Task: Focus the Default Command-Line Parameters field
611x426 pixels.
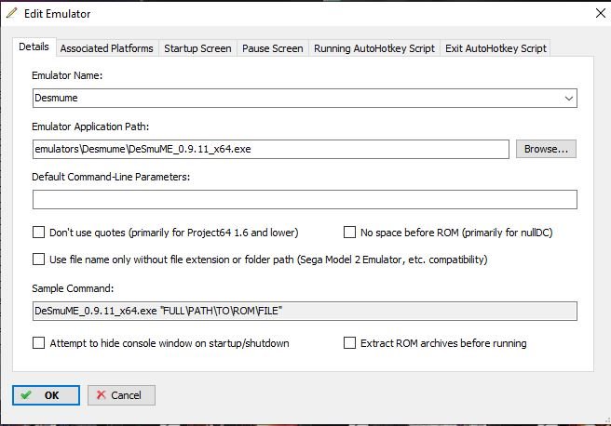Action: (305, 200)
